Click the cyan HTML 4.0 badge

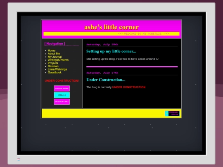(62, 95)
